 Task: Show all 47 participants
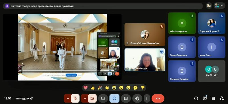(219, 6)
